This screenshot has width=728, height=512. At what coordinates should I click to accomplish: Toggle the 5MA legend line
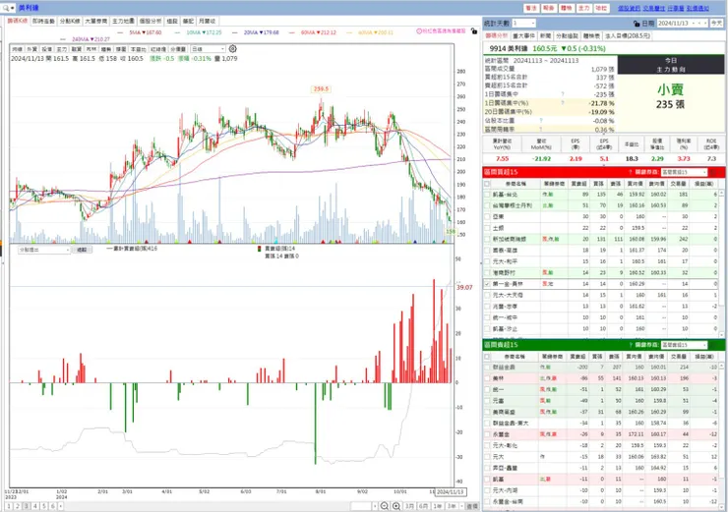click(x=141, y=33)
